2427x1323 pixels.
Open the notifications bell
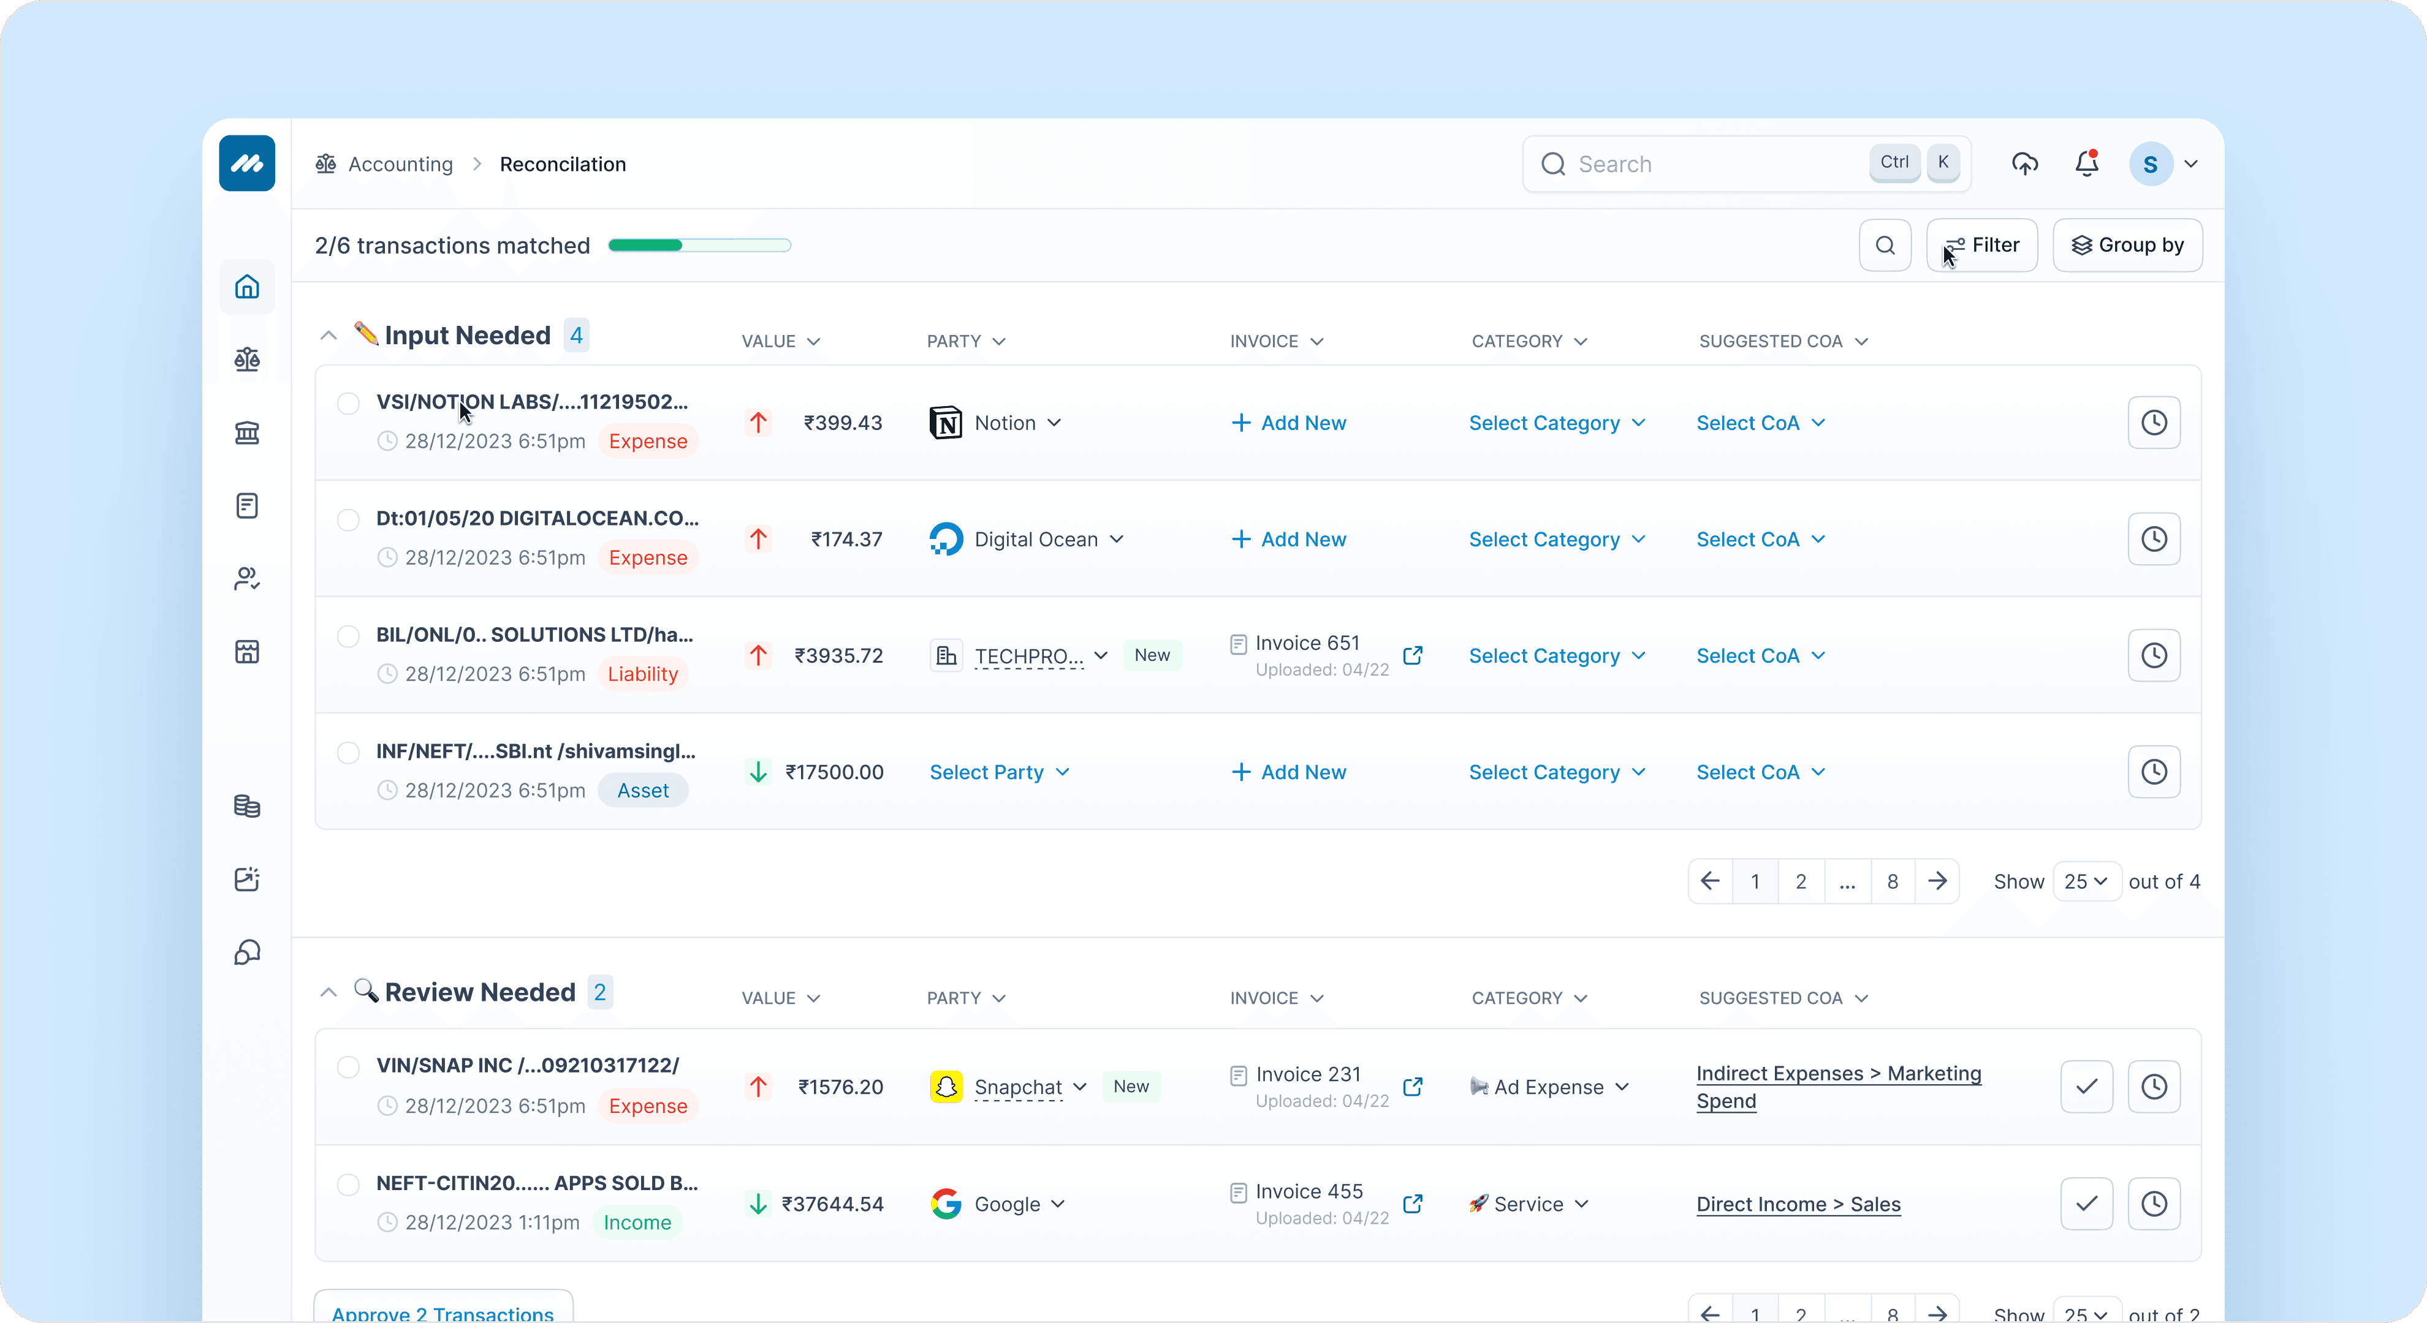point(2087,164)
